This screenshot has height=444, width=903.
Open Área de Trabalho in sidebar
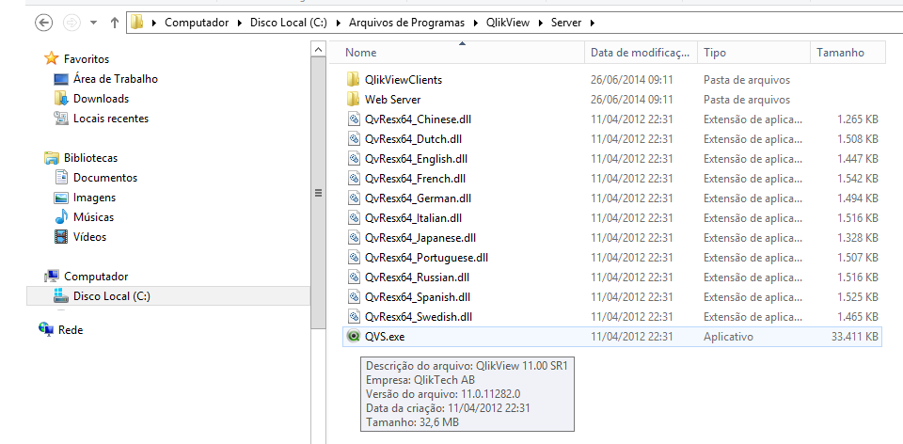pyautogui.click(x=115, y=79)
